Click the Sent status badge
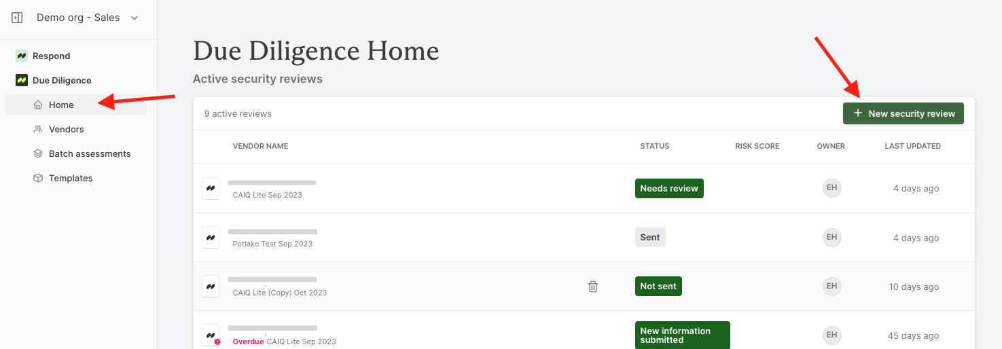 pyautogui.click(x=650, y=237)
